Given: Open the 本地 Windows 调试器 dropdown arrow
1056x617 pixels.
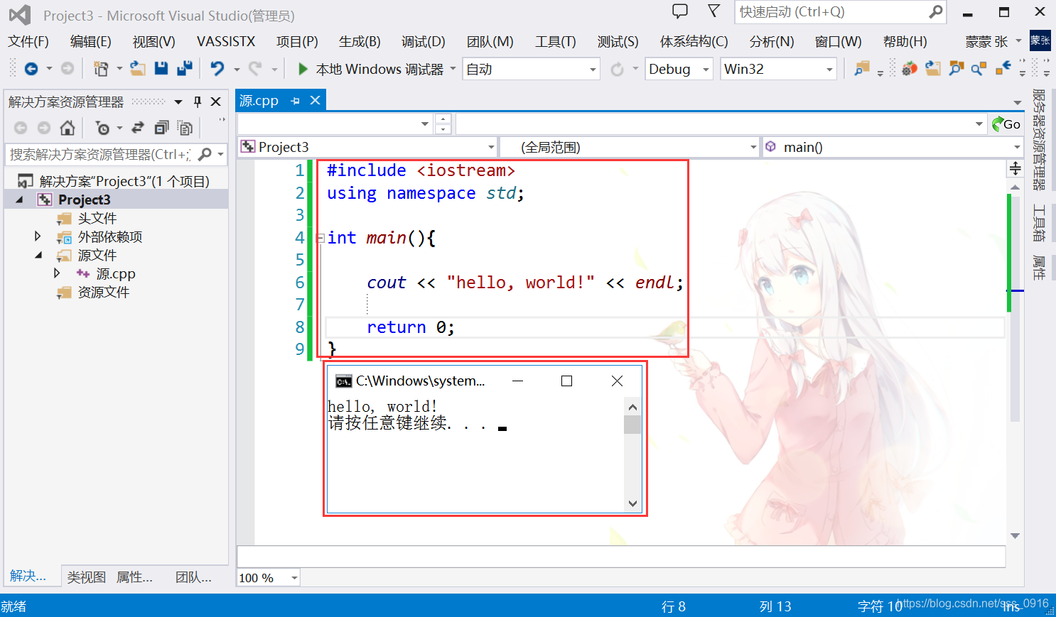Looking at the screenshot, I should [x=452, y=70].
